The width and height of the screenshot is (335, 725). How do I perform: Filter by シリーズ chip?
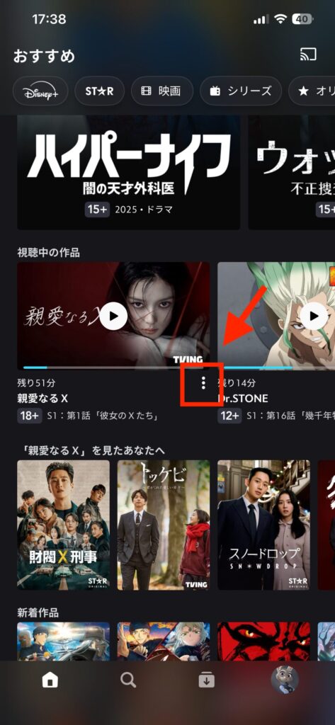[x=241, y=91]
